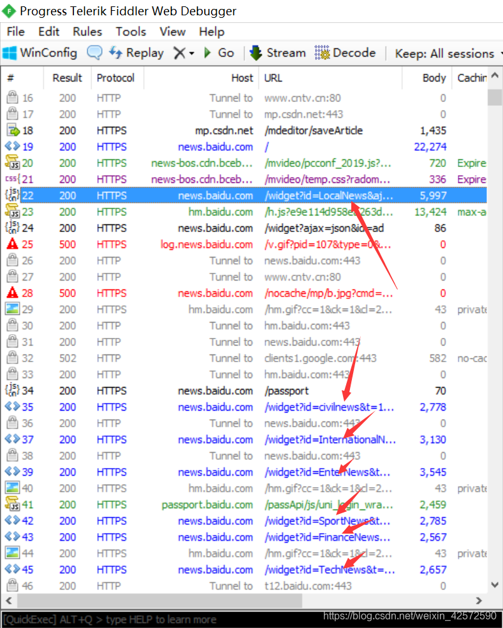
Task: Select the /passport URL cell
Action: (x=286, y=391)
